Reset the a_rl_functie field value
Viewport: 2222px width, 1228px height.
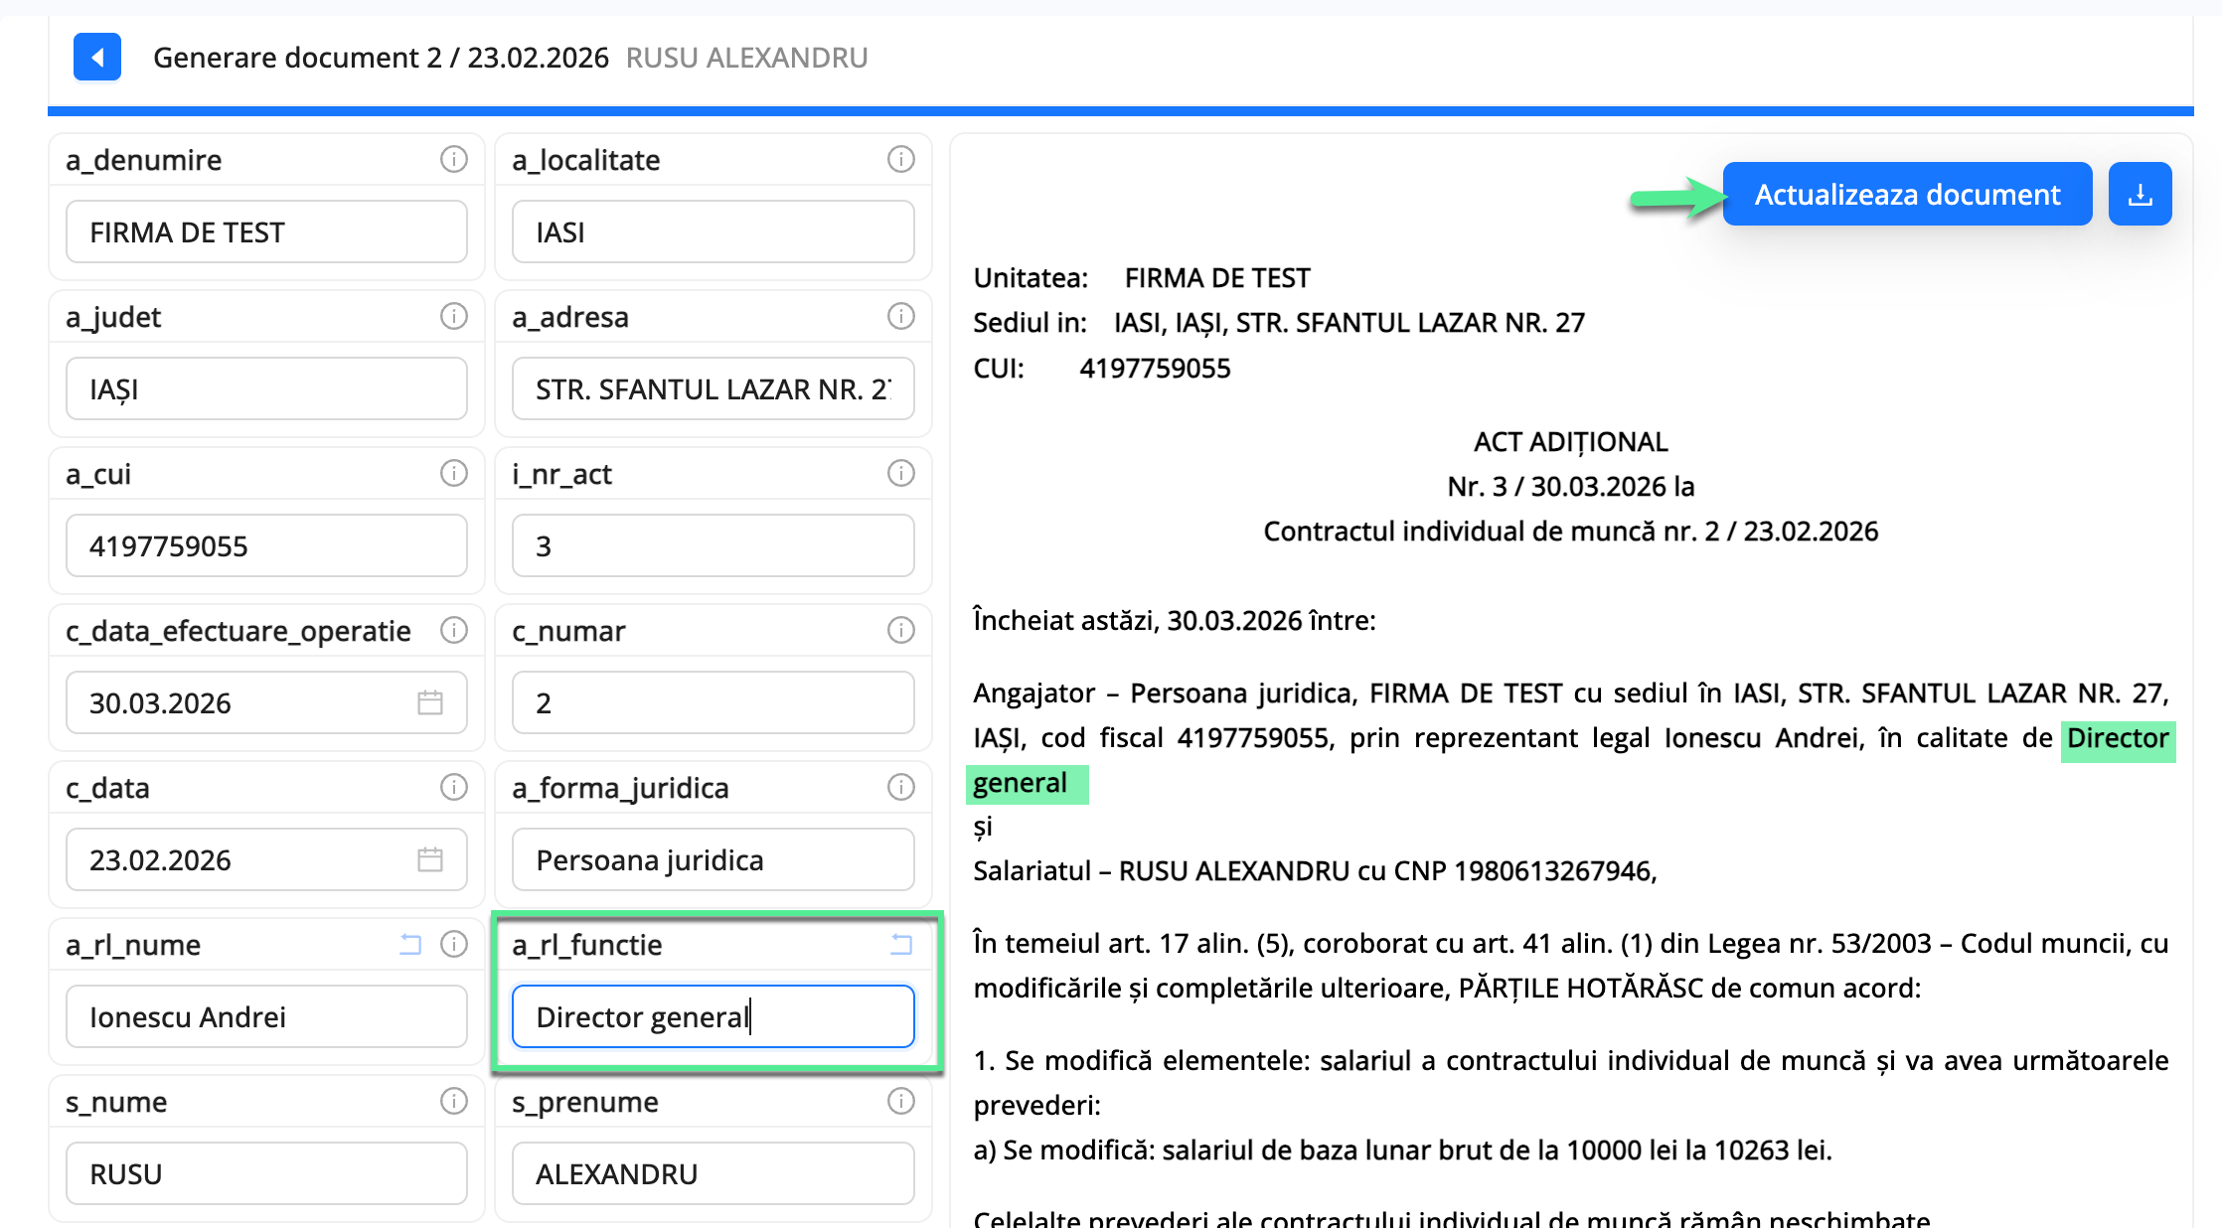[x=899, y=945]
